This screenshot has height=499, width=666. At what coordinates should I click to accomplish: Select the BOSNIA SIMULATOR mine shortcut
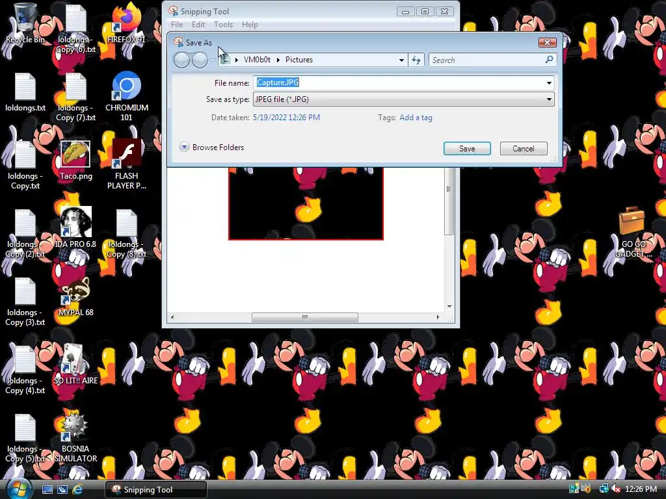click(x=75, y=437)
